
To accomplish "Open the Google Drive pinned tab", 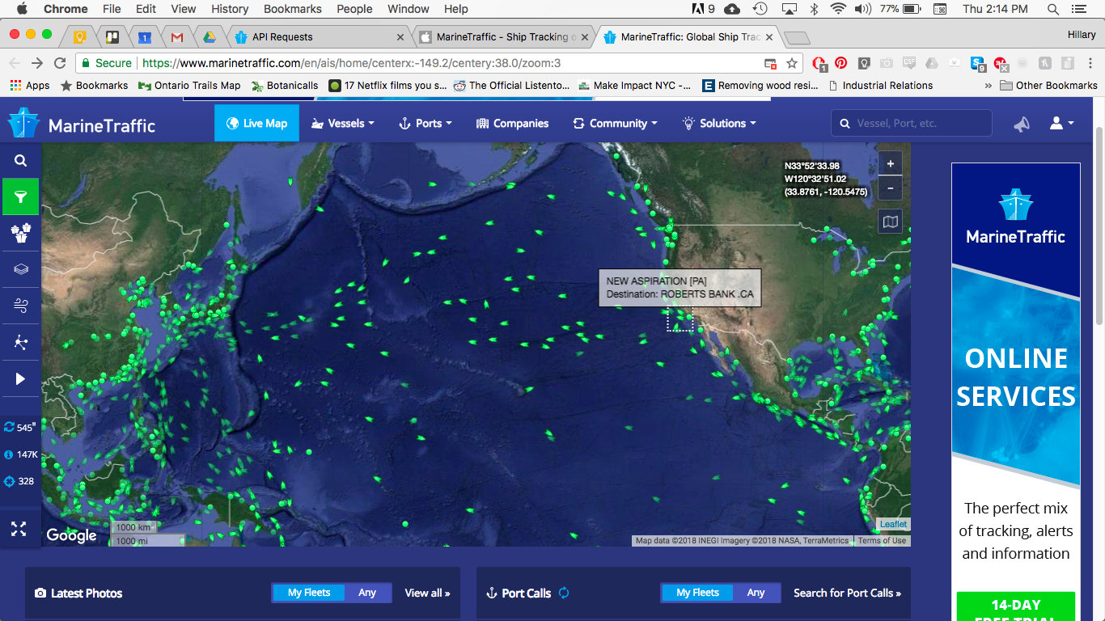I will 208,37.
